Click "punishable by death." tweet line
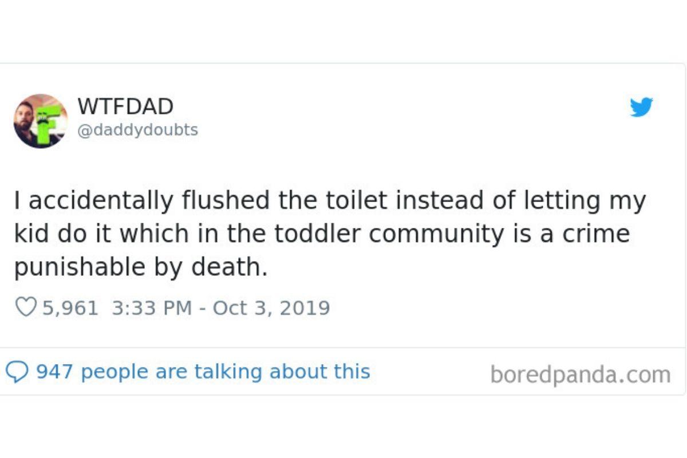The image size is (687, 458). [x=140, y=267]
